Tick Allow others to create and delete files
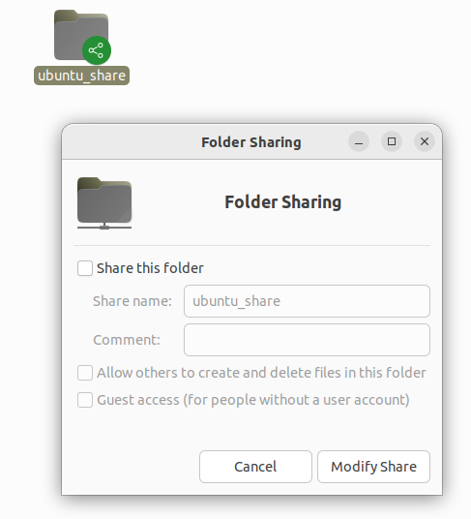Image resolution: width=471 pixels, height=519 pixels. 85,373
